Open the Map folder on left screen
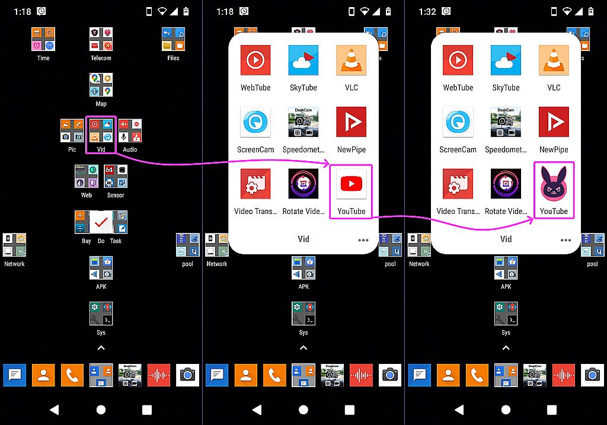 101,85
